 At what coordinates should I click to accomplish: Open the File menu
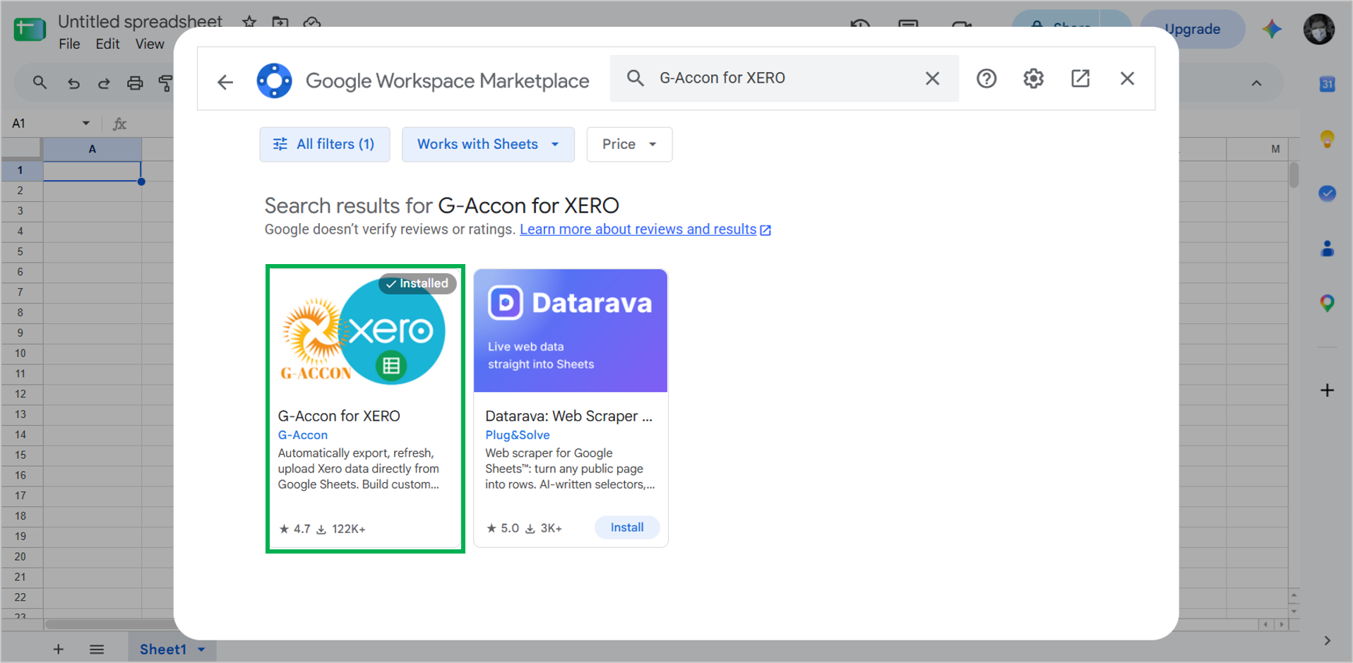[69, 44]
